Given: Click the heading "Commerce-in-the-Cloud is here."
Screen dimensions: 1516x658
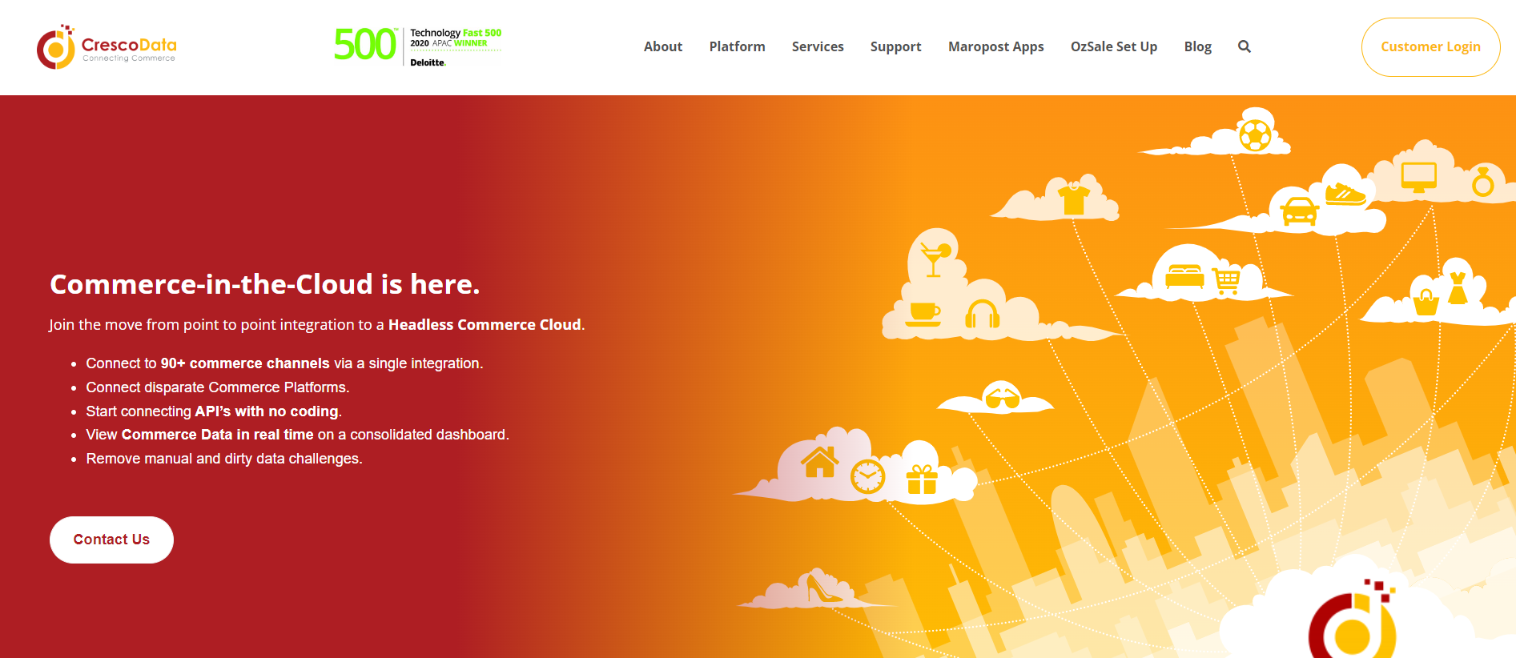Looking at the screenshot, I should point(265,284).
